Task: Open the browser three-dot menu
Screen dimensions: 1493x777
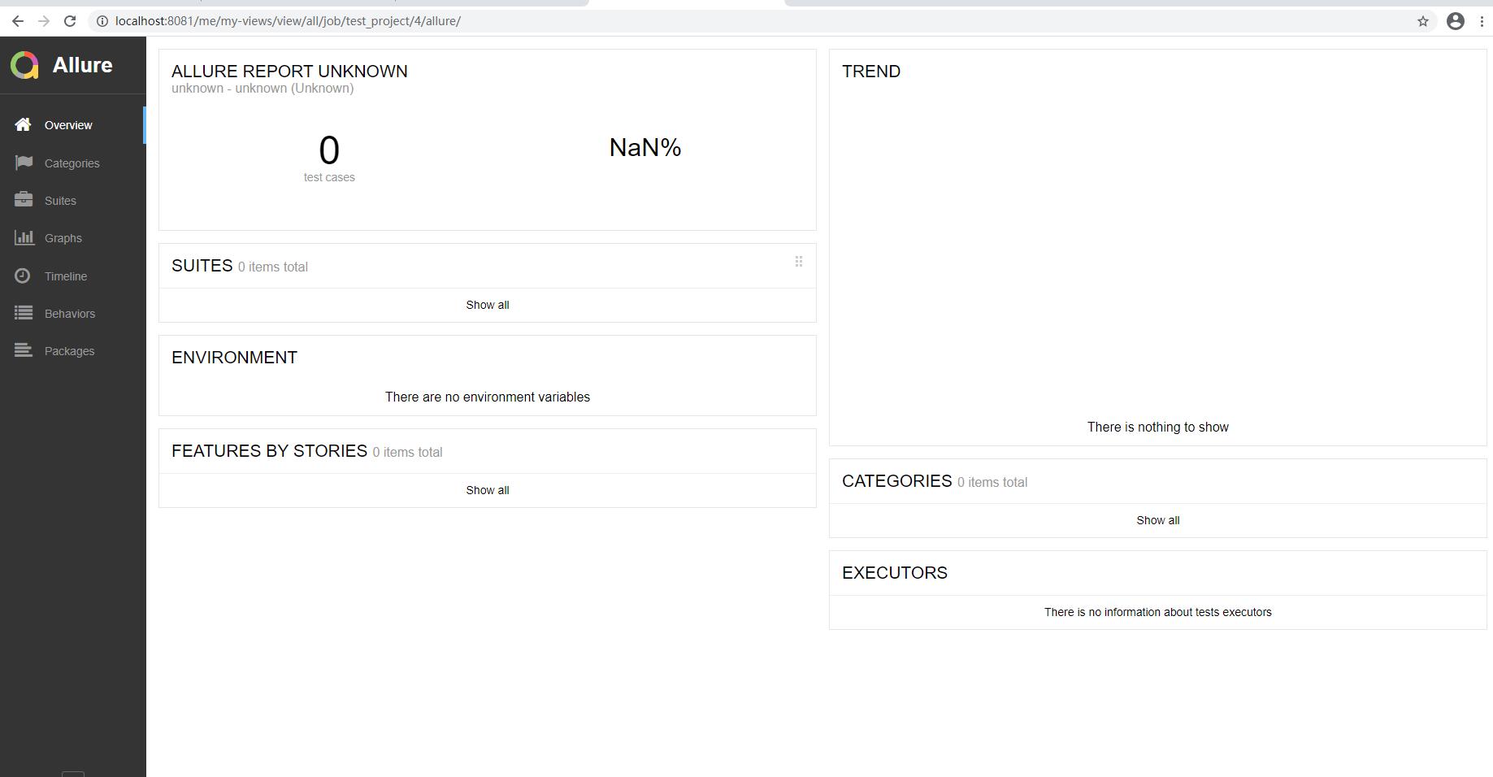Action: [x=1482, y=21]
